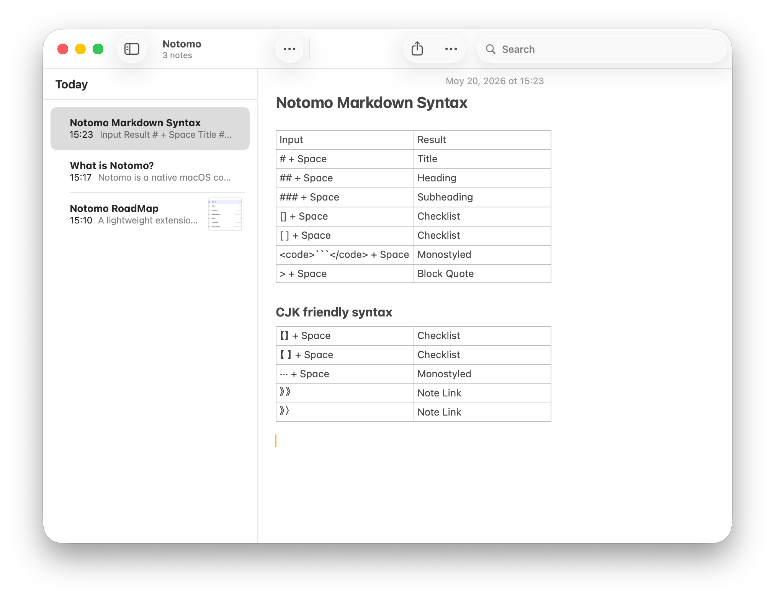
Task: Click the search magnifier icon
Action: tap(491, 49)
